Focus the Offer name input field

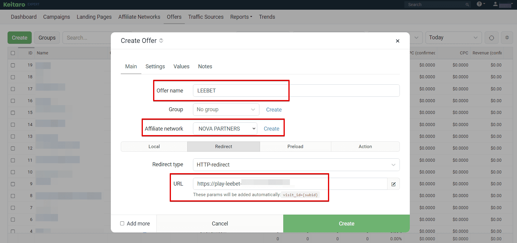pyautogui.click(x=296, y=91)
